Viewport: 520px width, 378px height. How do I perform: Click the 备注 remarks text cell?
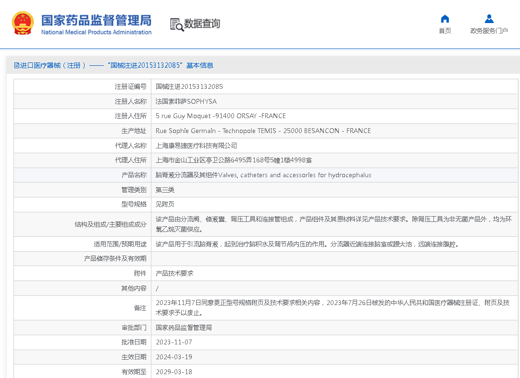[333, 307]
